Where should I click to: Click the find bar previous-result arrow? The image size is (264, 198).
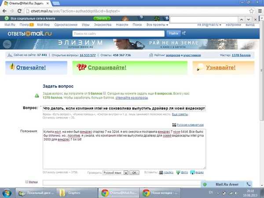pos(242,20)
